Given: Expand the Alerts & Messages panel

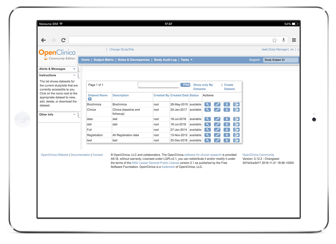Looking at the screenshot, I should click(x=74, y=69).
